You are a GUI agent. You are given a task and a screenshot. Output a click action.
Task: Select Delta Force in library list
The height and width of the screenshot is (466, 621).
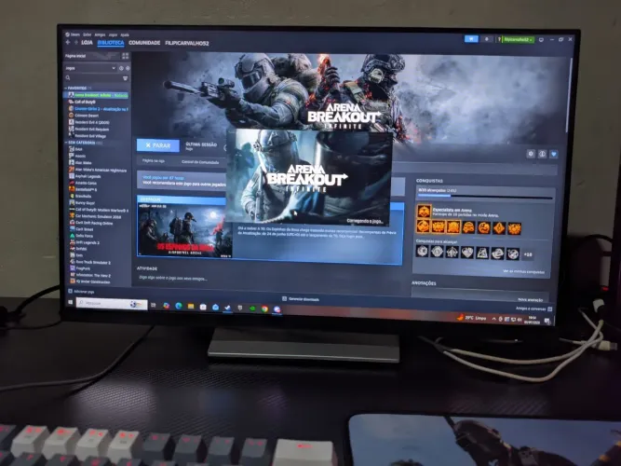tap(81, 236)
